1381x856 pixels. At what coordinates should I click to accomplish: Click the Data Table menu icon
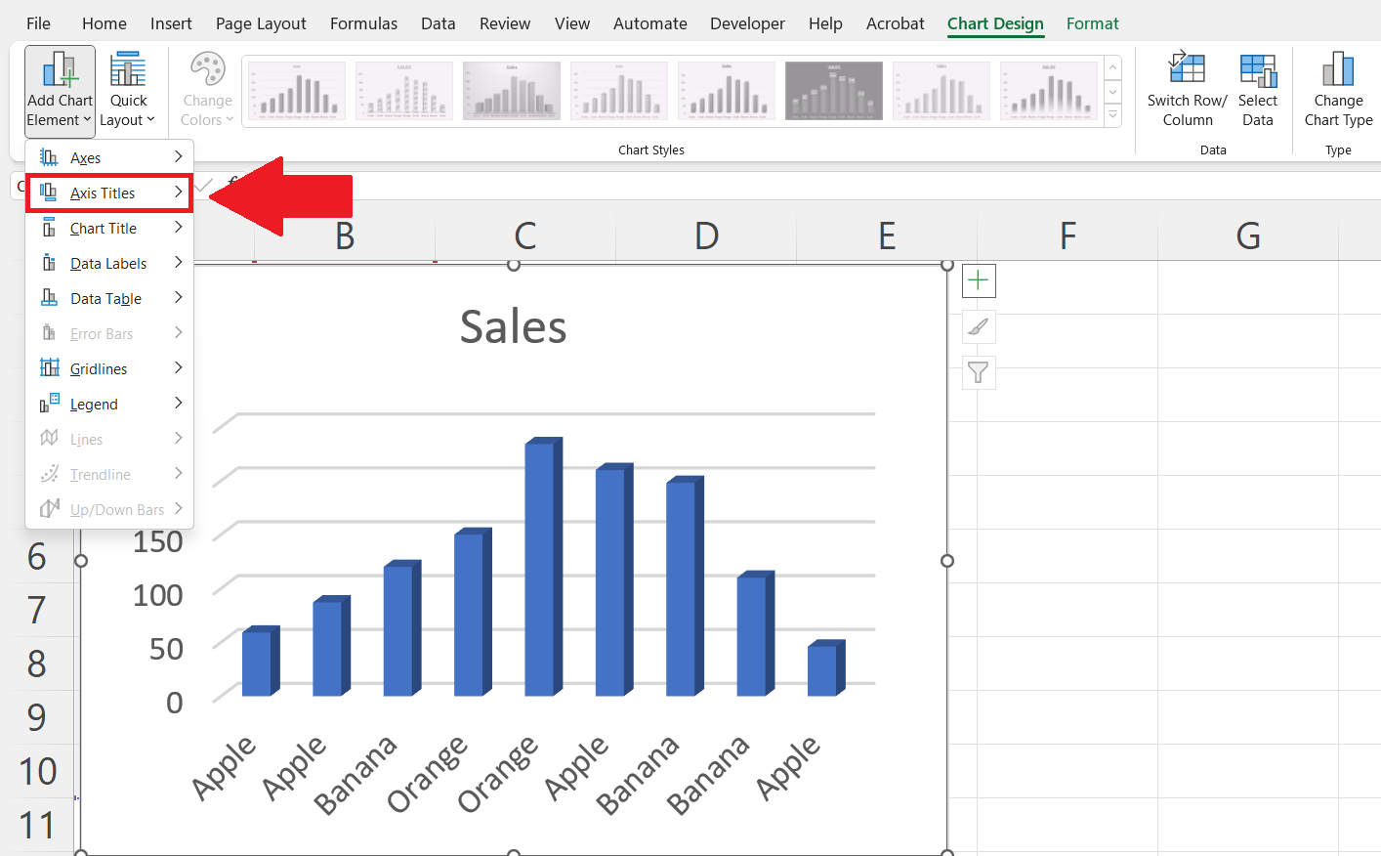click(49, 298)
